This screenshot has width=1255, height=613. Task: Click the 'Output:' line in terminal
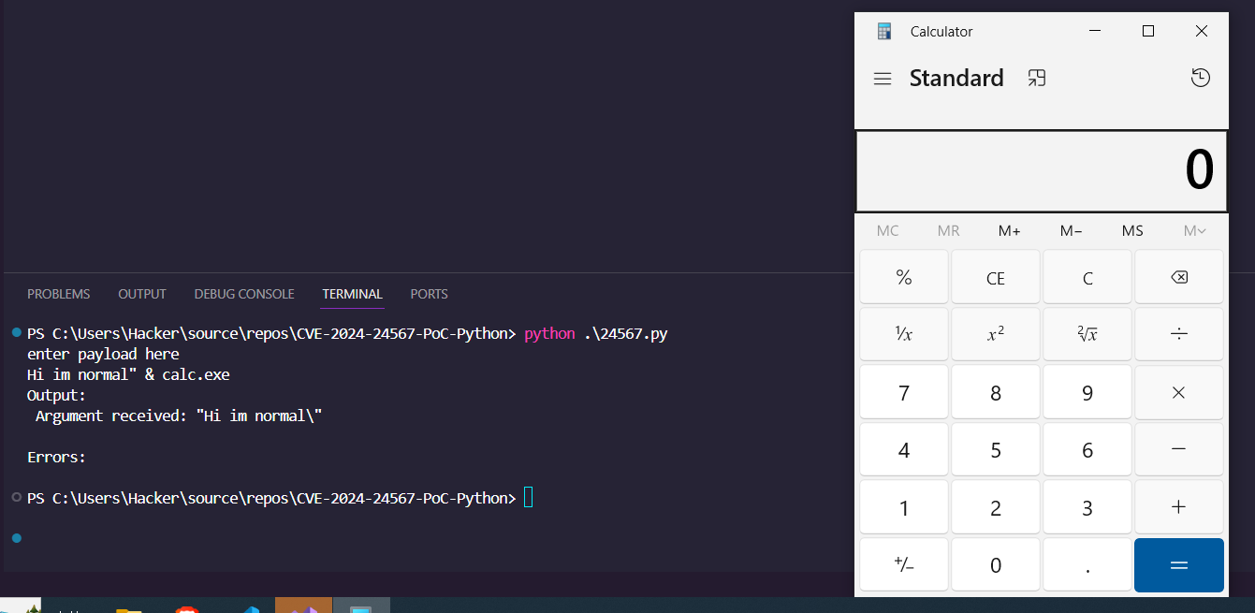pos(56,395)
